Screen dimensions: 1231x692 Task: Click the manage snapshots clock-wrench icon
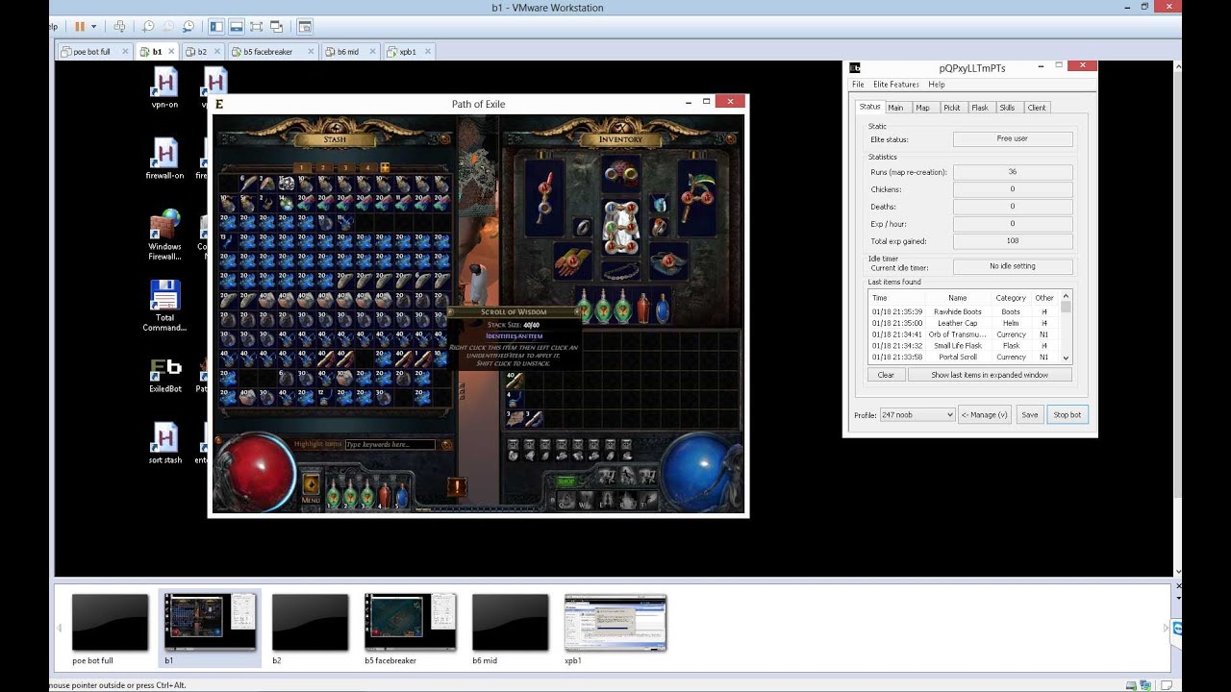click(x=188, y=27)
